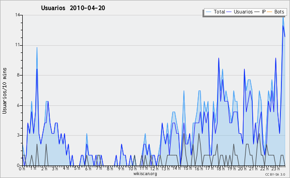Click the x-axis label 13 h
290x178 pixels.
coord(165,168)
